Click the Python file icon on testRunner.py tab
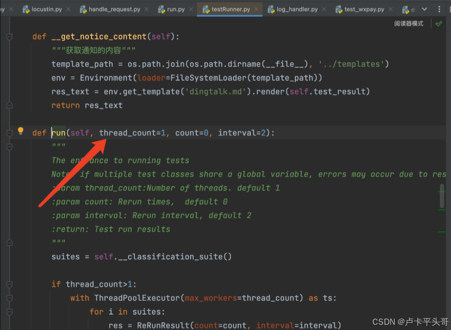The width and height of the screenshot is (451, 330). click(206, 9)
